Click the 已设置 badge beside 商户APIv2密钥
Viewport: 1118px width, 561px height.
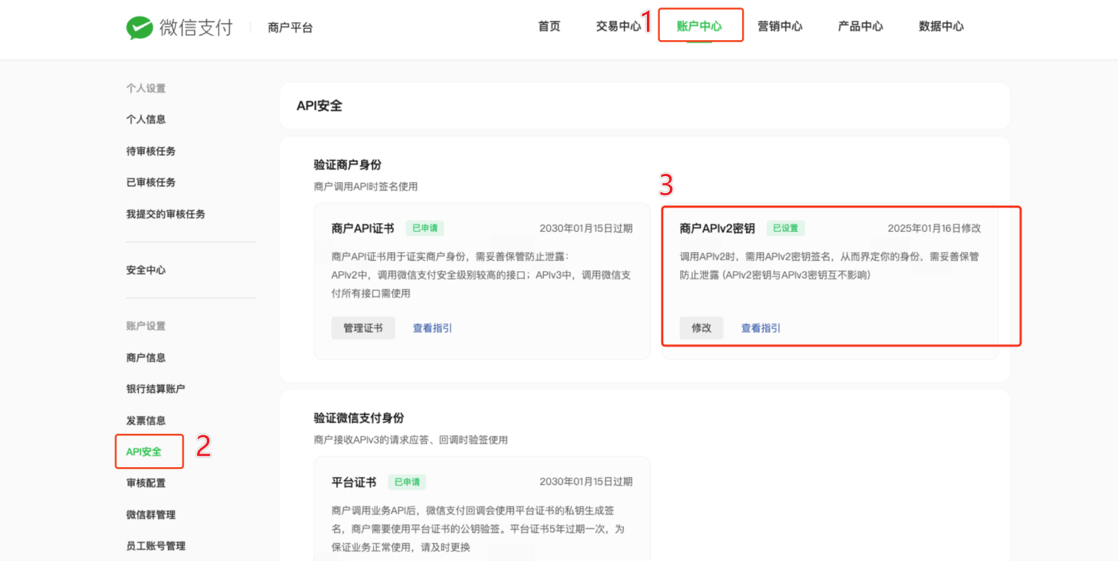(x=785, y=228)
